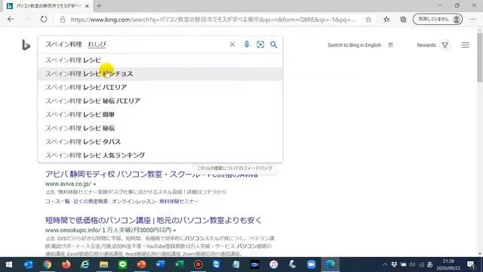Select suggestion スペイン料理 レシピ 人気ランキング
Screen dimensions: 483x272
click(x=160, y=155)
